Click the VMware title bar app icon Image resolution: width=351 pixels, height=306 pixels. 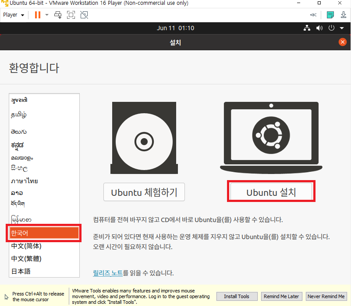click(x=5, y=3)
